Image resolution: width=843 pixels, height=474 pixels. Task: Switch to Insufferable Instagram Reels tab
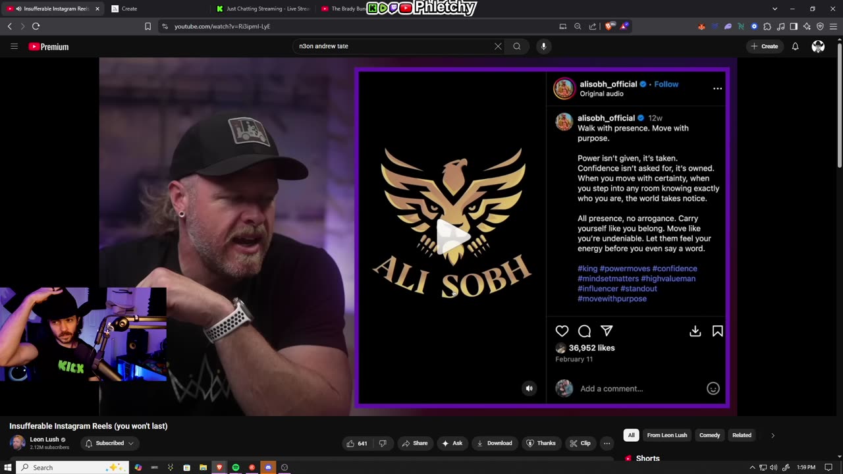coord(53,9)
